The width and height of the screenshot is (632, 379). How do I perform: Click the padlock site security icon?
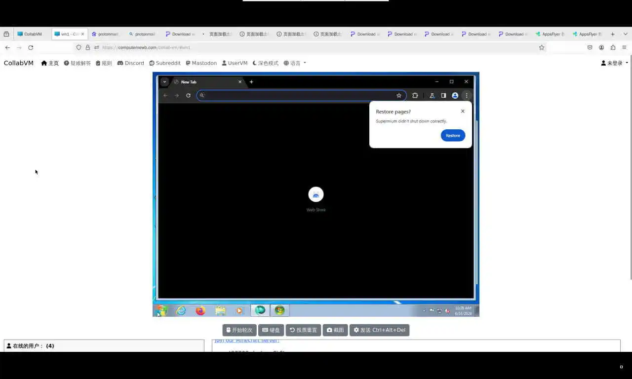pos(88,47)
